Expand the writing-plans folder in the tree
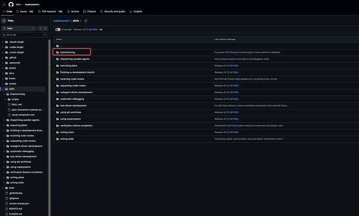 pos(4,178)
